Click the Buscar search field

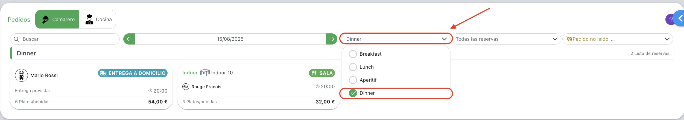(65, 39)
